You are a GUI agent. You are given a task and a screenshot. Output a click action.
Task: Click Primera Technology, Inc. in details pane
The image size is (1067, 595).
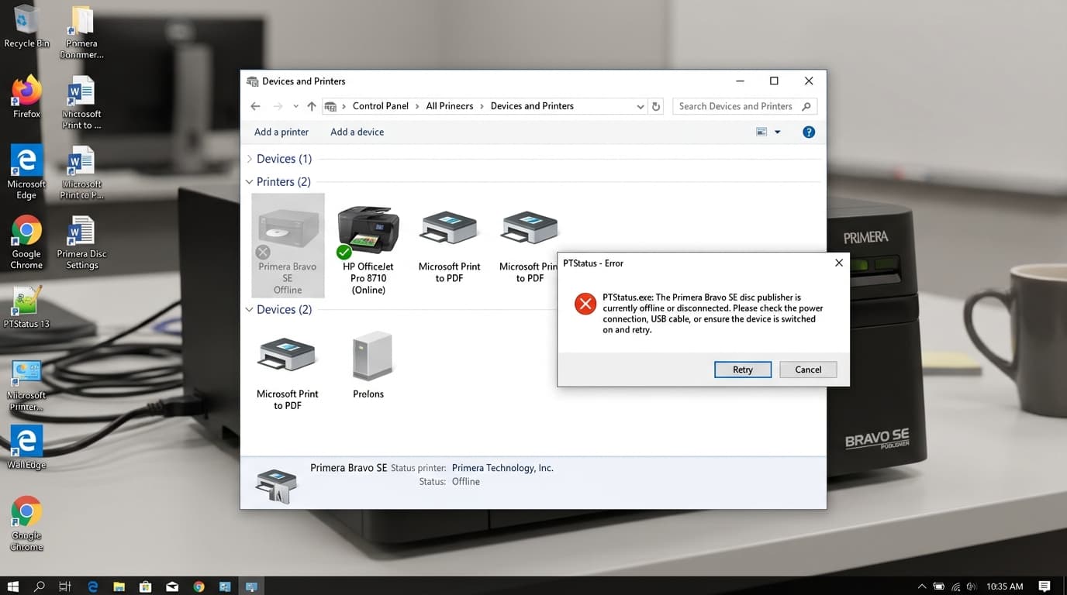(502, 468)
